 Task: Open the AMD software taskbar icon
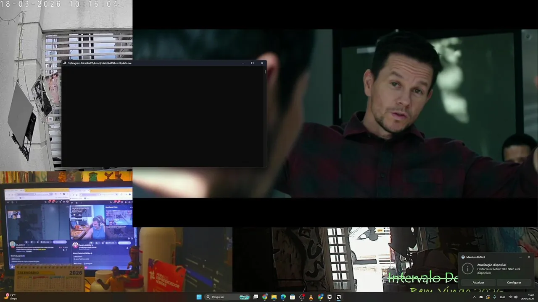click(x=339, y=297)
